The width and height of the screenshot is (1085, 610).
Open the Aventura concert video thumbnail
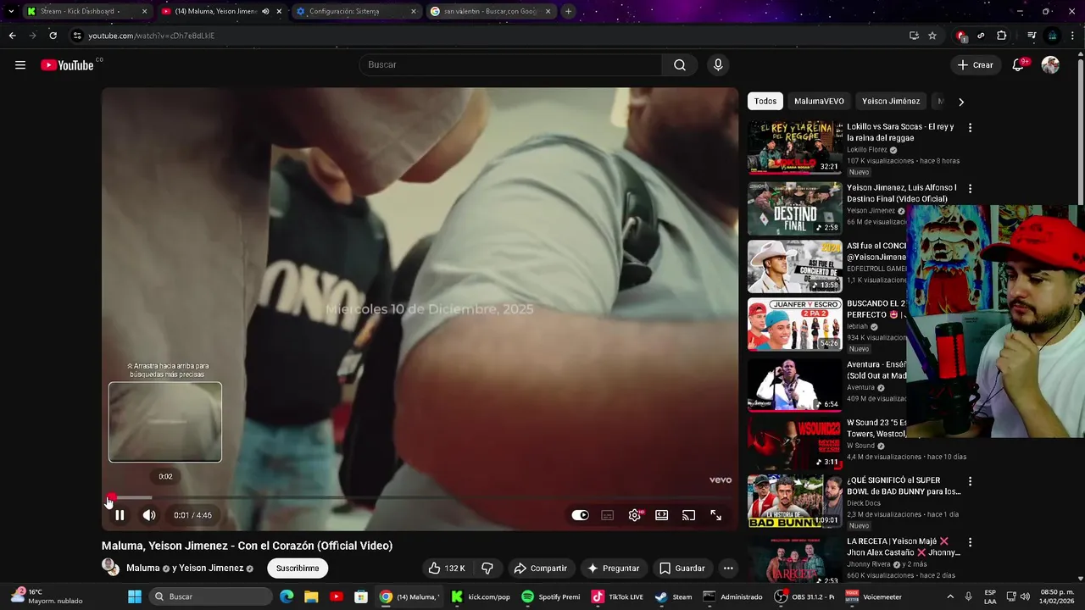click(794, 384)
